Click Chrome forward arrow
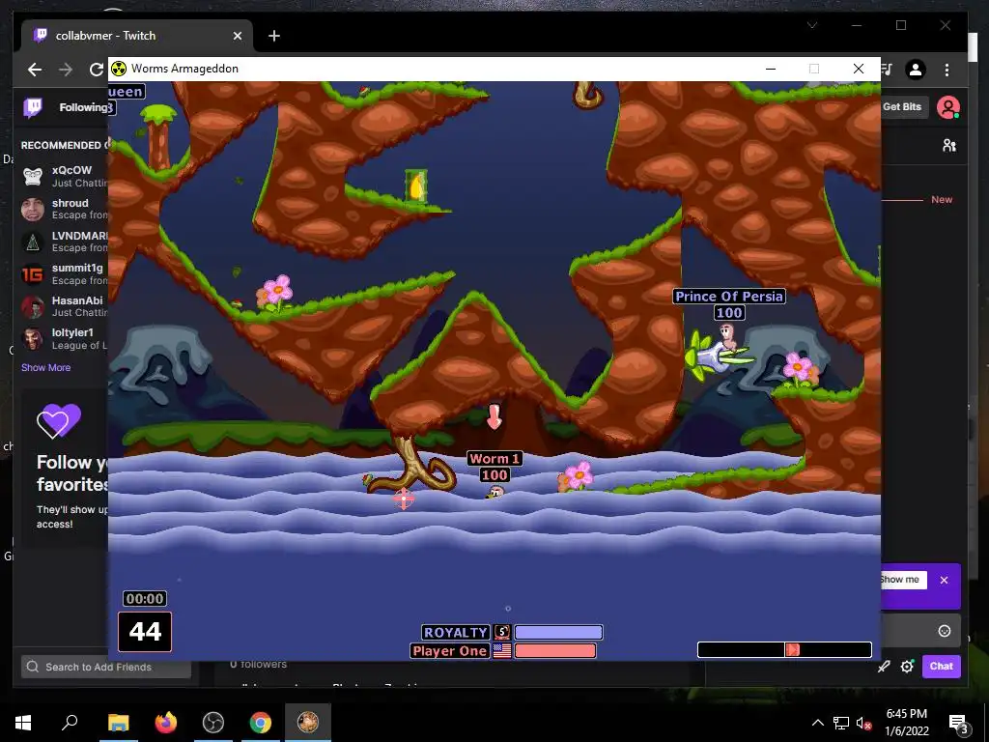This screenshot has width=989, height=742. pos(66,70)
